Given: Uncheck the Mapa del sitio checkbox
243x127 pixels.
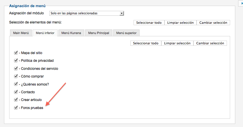Looking at the screenshot, I should tap(16, 53).
